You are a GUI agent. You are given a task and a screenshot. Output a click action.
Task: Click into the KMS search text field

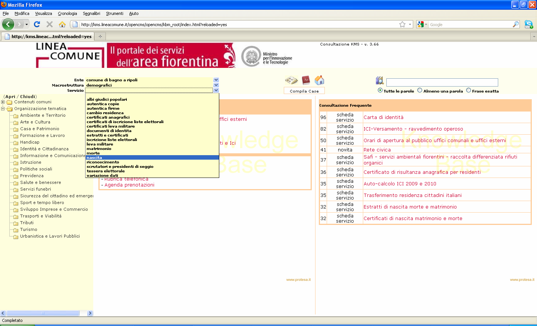point(442,82)
